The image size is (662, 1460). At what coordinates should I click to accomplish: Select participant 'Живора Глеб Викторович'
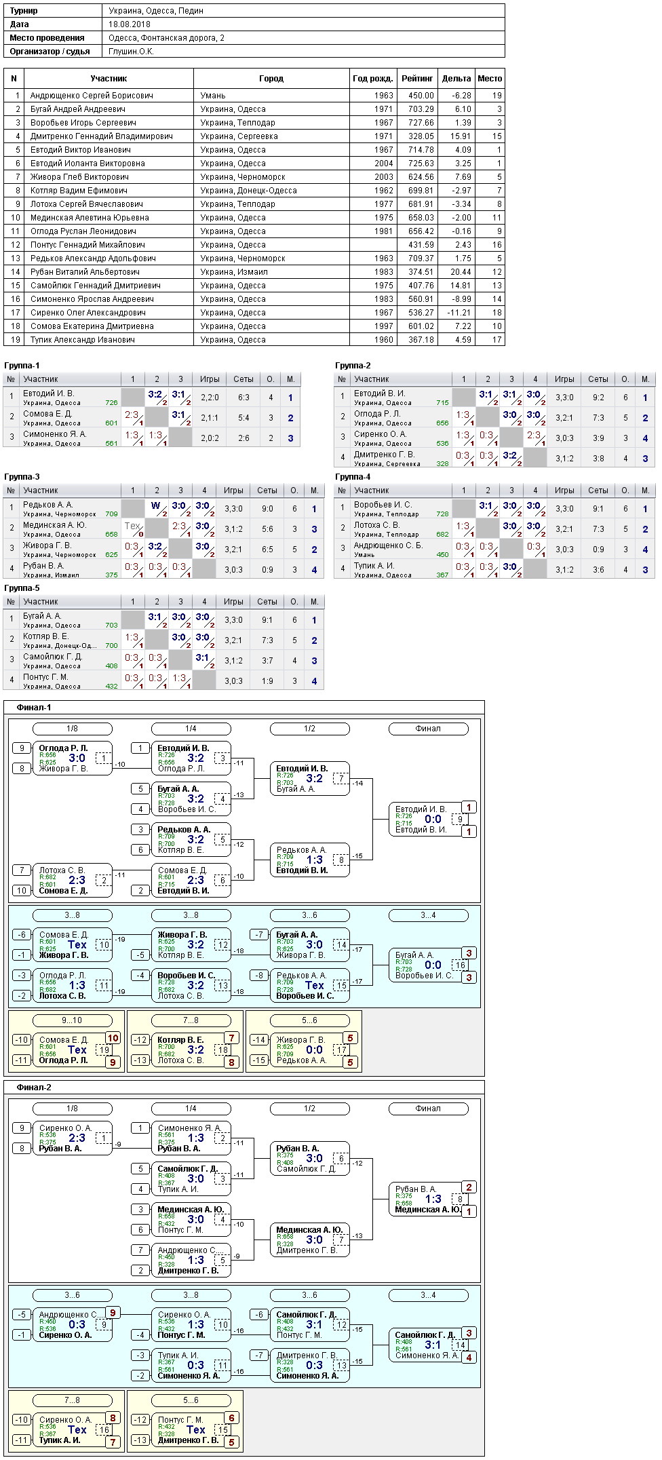pyautogui.click(x=79, y=177)
